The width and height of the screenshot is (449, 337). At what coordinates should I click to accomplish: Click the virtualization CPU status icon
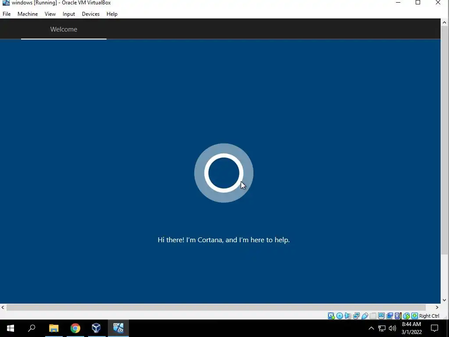[x=398, y=316]
